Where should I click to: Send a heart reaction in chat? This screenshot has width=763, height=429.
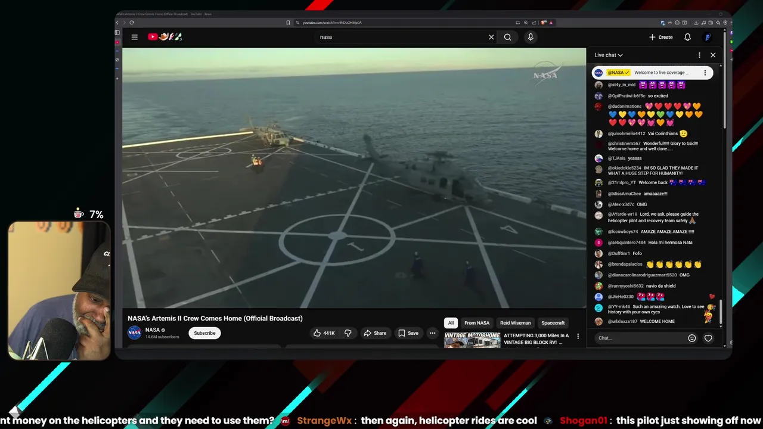(708, 338)
